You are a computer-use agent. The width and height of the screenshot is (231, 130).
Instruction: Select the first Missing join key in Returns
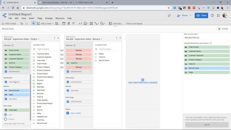(x=79, y=51)
